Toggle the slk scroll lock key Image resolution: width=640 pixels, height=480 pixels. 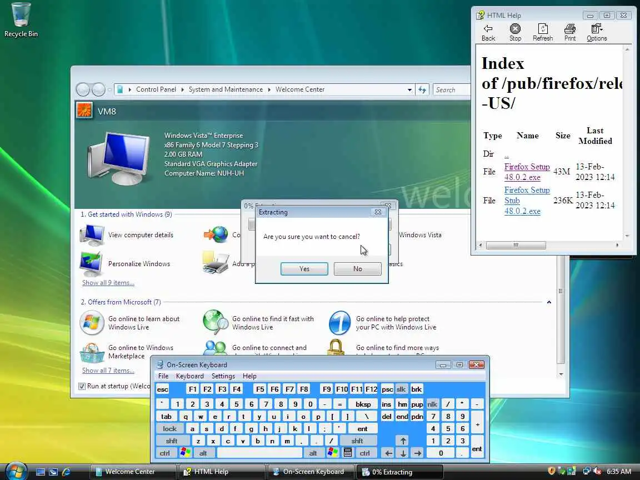pyautogui.click(x=401, y=389)
